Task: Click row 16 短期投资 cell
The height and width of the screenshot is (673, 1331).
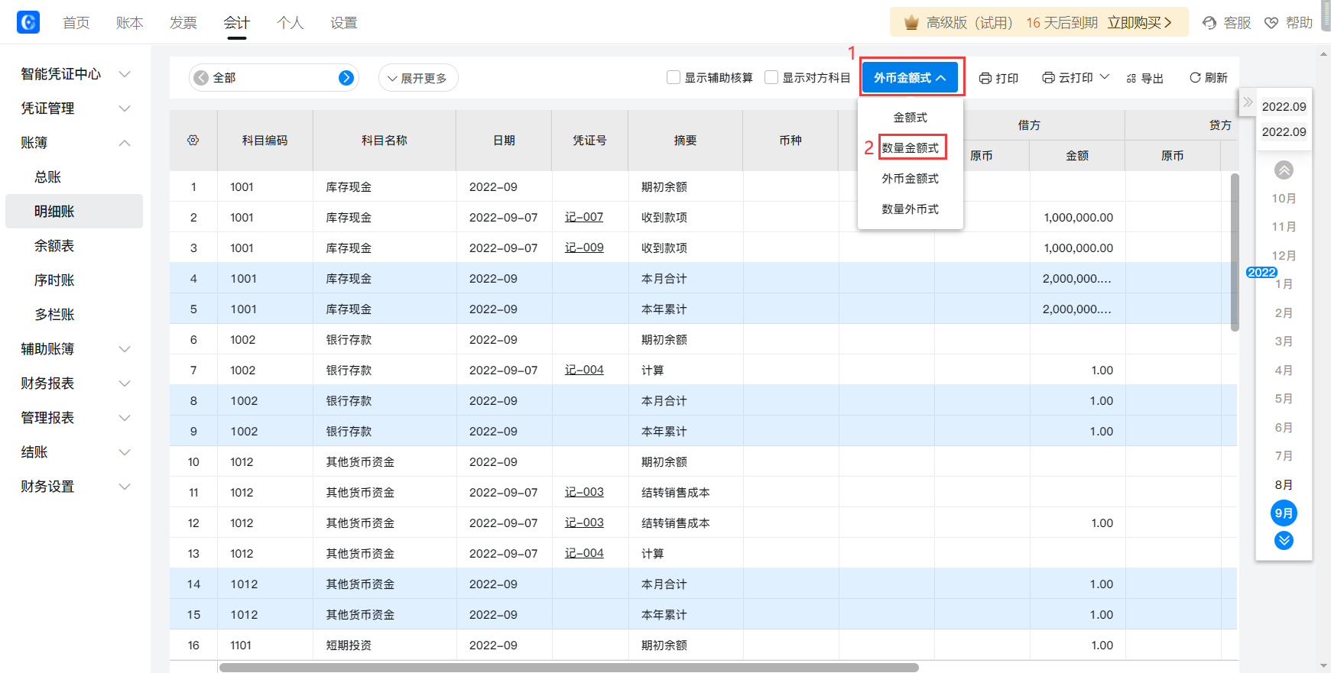Action: tap(385, 645)
